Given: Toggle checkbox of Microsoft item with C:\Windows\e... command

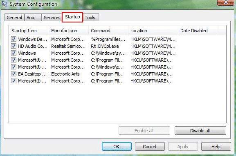Looking at the screenshot, I should coord(13,67).
